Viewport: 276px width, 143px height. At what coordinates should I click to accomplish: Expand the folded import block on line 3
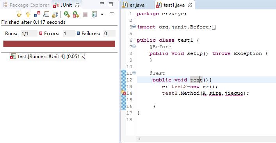pyautogui.click(x=134, y=26)
